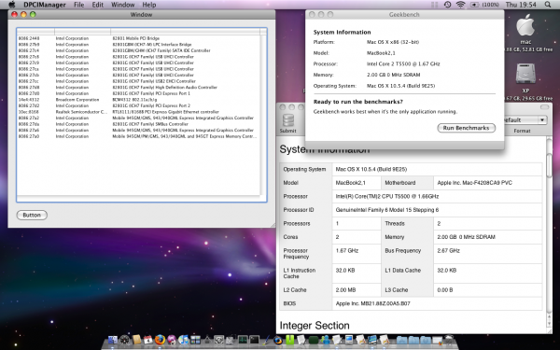
Task: Open the Edit menu
Action: tap(97, 5)
